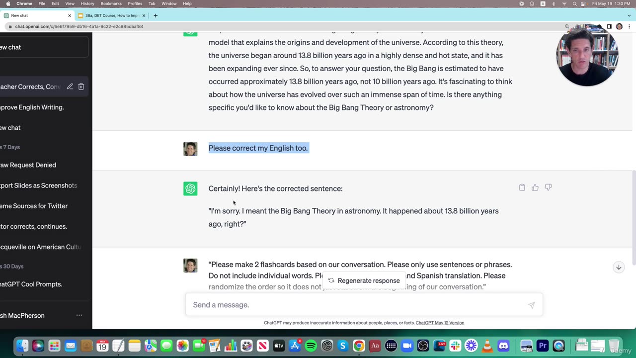Open Google Chrome from the Dock
This screenshot has width=636, height=358.
(359, 345)
